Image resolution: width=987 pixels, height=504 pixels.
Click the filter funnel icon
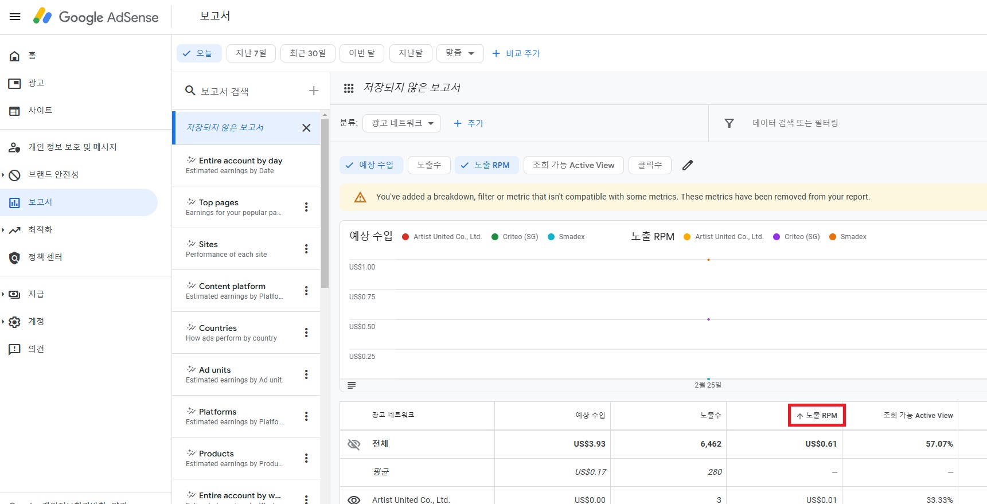tap(729, 123)
